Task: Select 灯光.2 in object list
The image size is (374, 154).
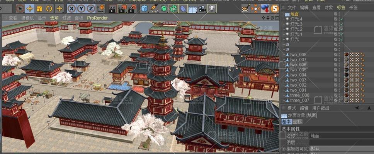Action: point(296,29)
